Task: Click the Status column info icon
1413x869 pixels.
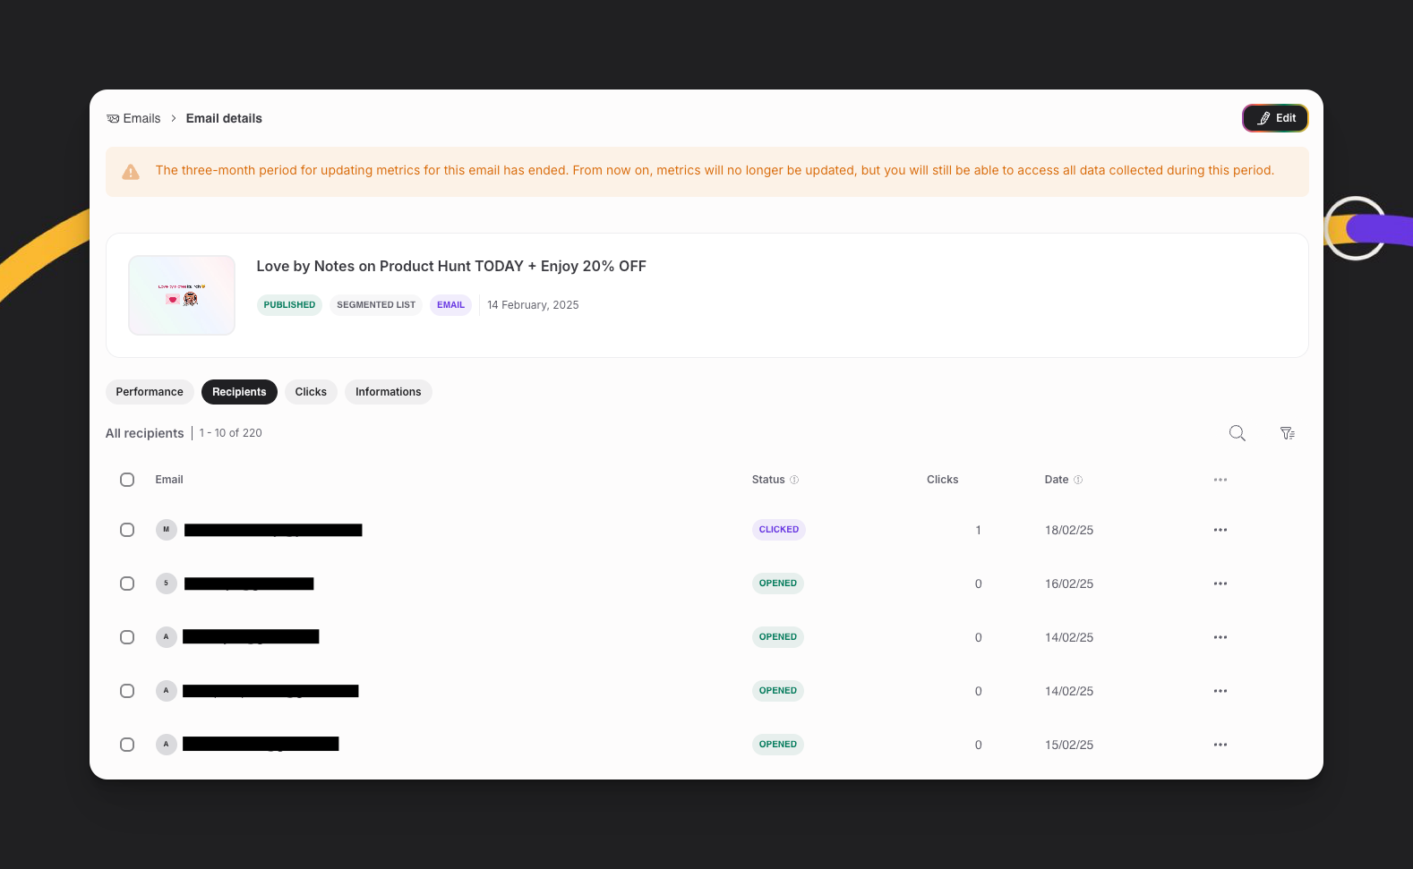Action: [794, 480]
